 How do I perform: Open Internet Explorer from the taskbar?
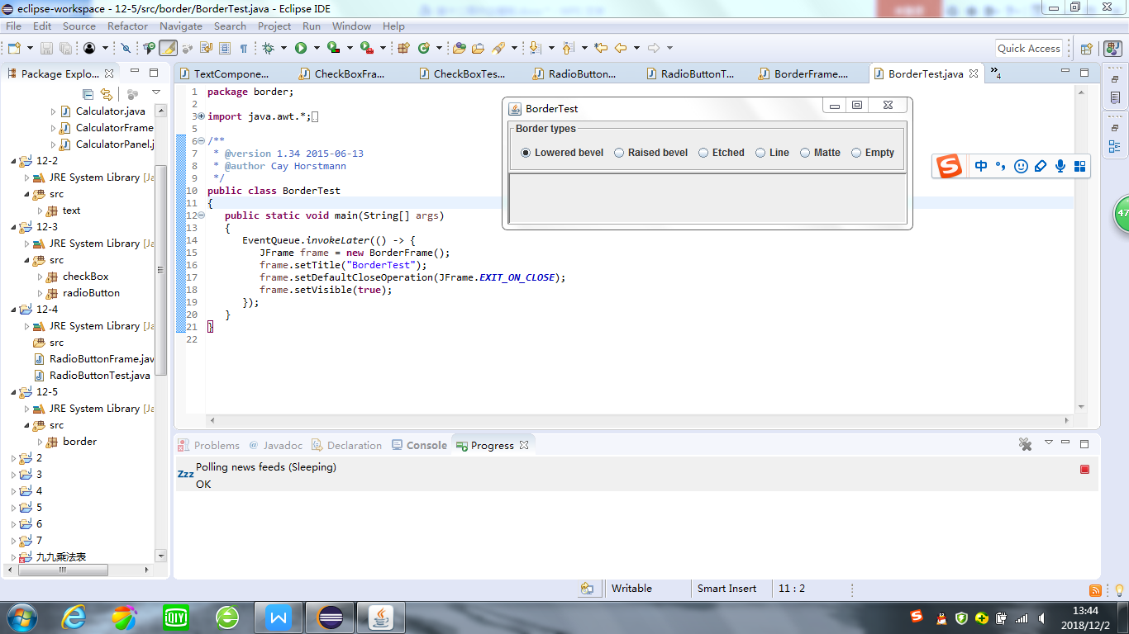tap(75, 617)
